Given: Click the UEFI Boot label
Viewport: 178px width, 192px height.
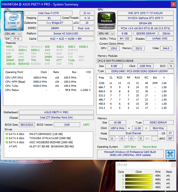Looking at the screenshot, I should click(130, 147).
